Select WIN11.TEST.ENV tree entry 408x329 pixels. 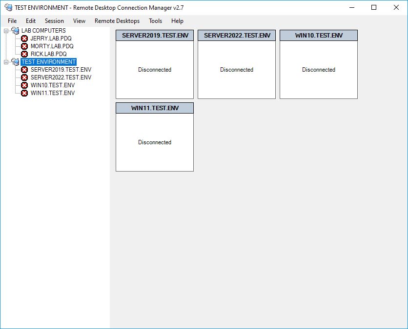click(x=53, y=93)
